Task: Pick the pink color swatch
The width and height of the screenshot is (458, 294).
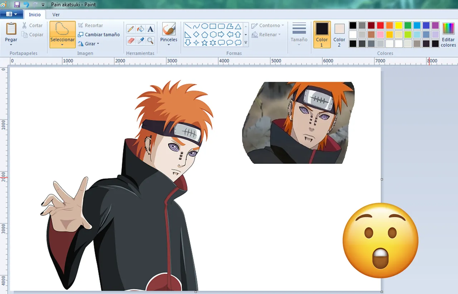Action: (380, 35)
